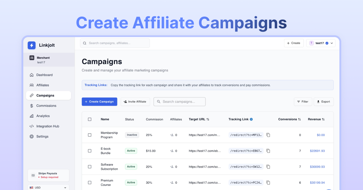Go to Dashboard in the sidebar
This screenshot has width=363, height=190.
pyautogui.click(x=44, y=75)
